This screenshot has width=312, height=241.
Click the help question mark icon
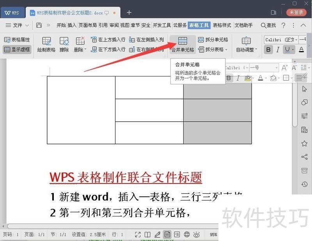(284, 25)
